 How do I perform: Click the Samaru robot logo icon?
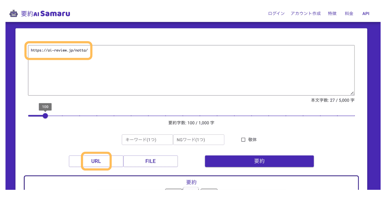click(x=14, y=13)
